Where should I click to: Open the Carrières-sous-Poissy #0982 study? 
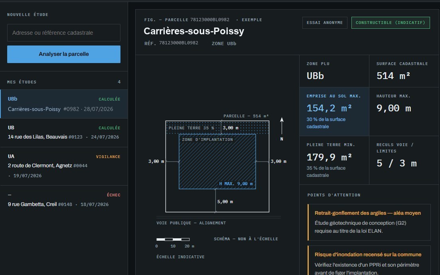tap(64, 104)
